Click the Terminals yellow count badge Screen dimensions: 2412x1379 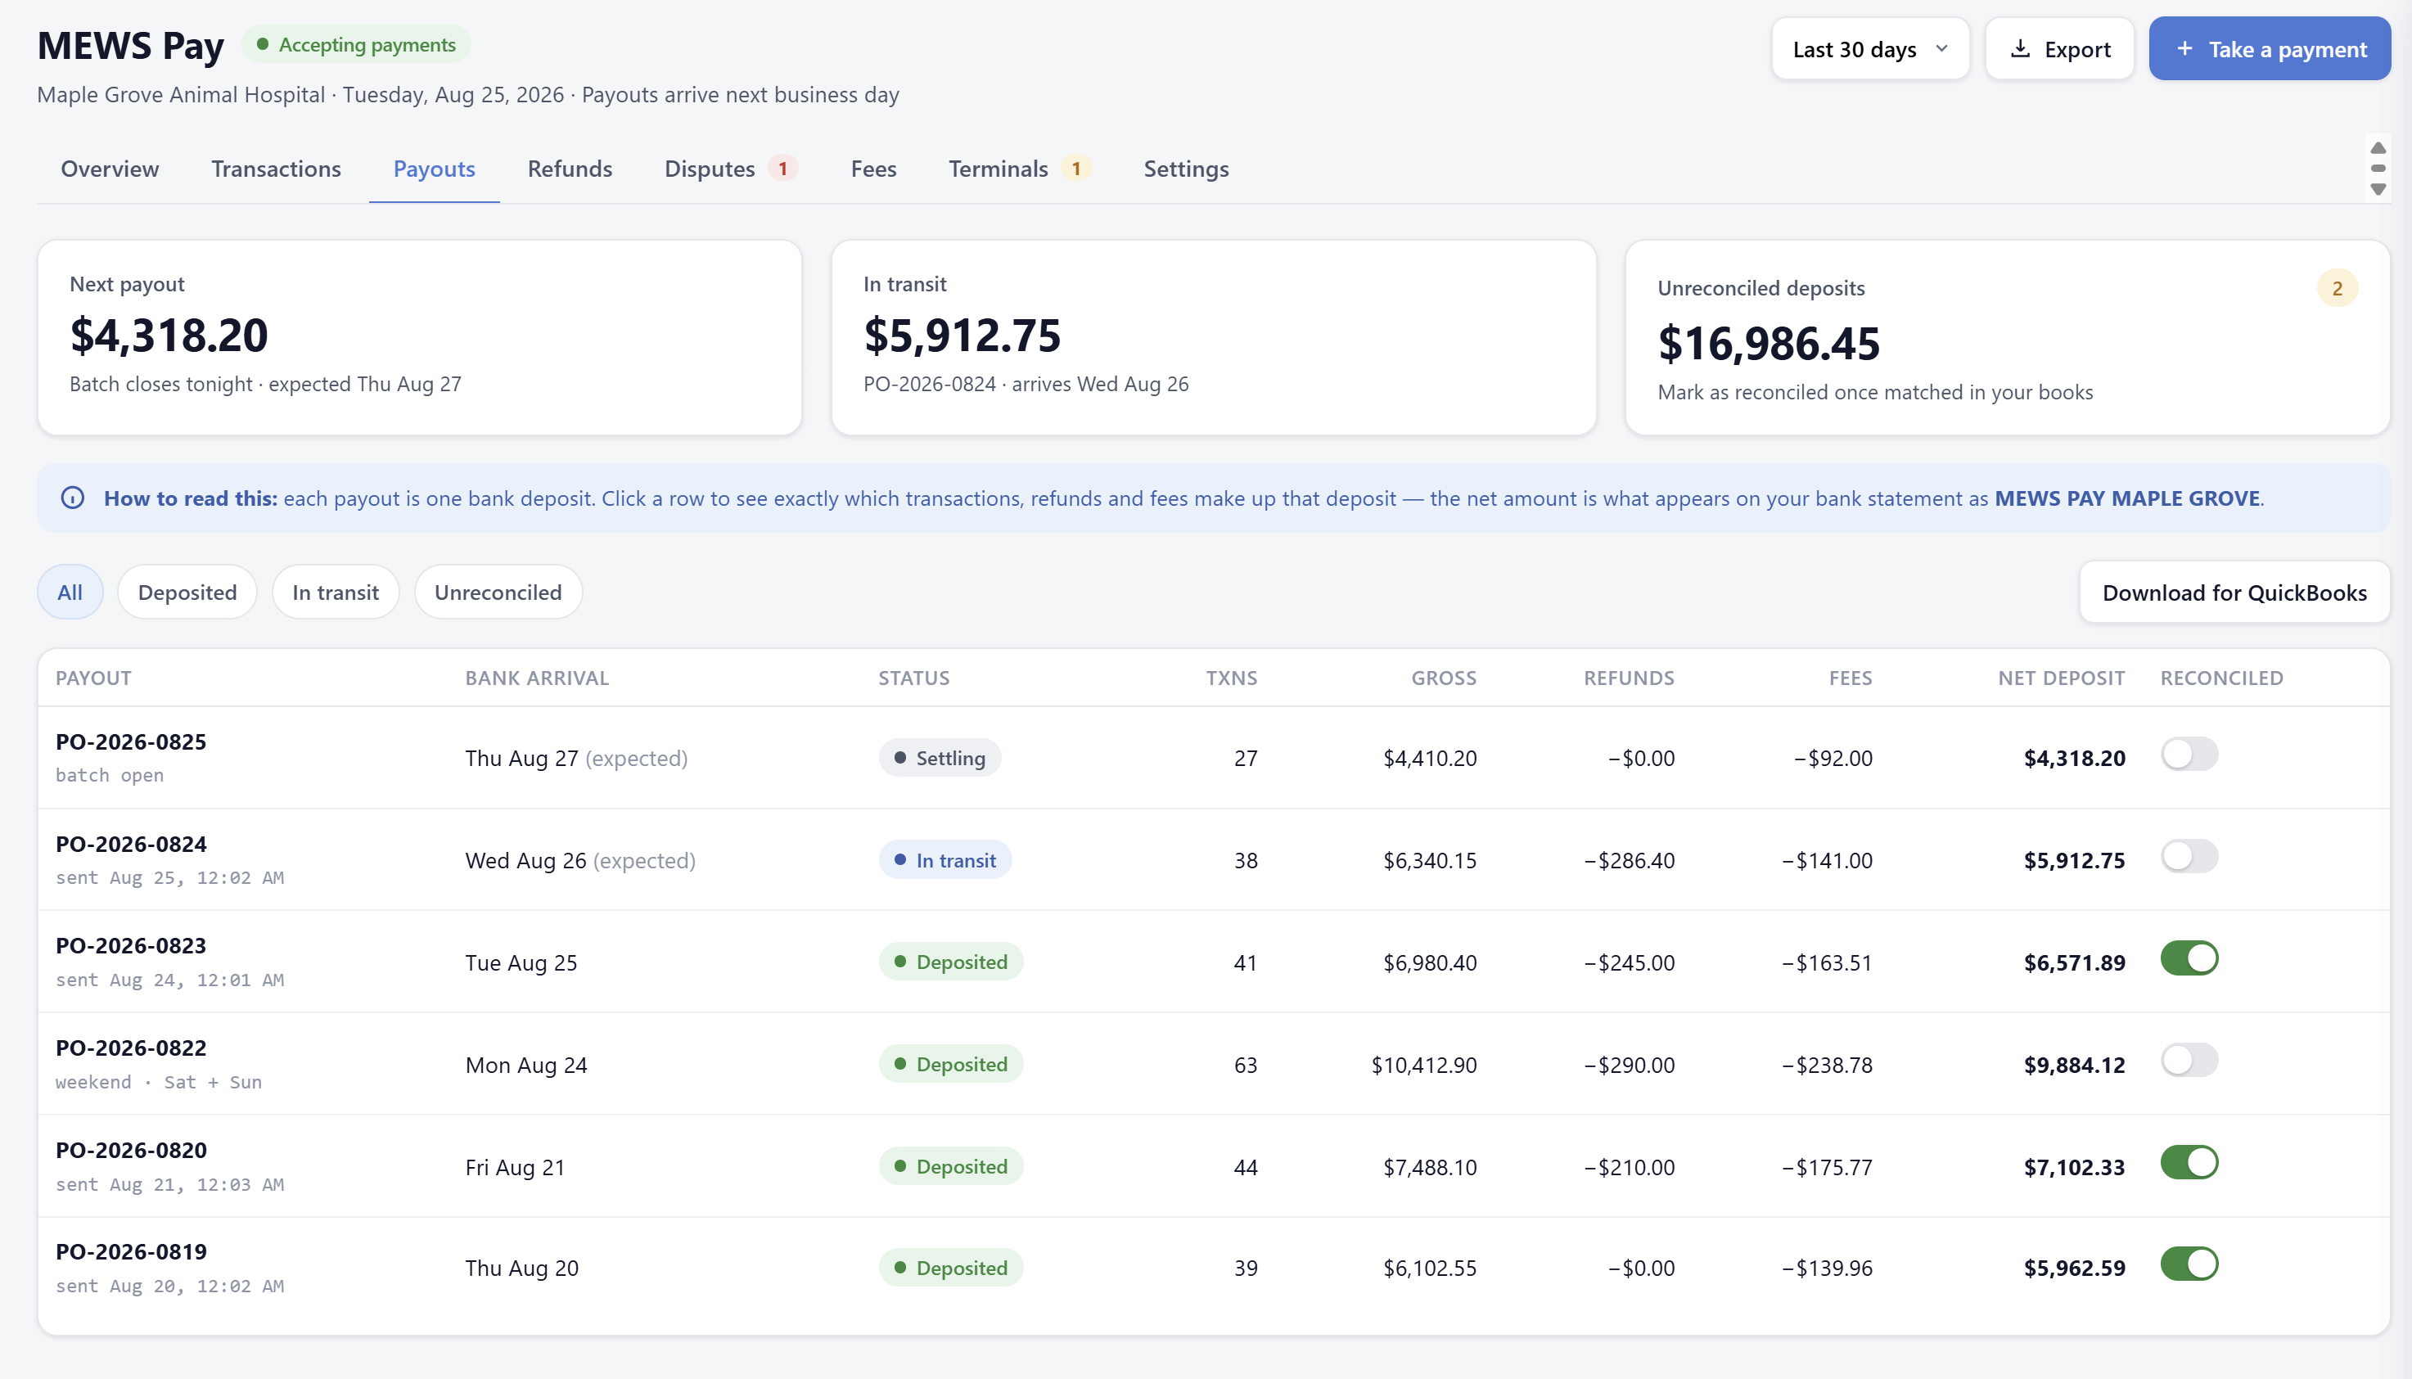click(1075, 169)
